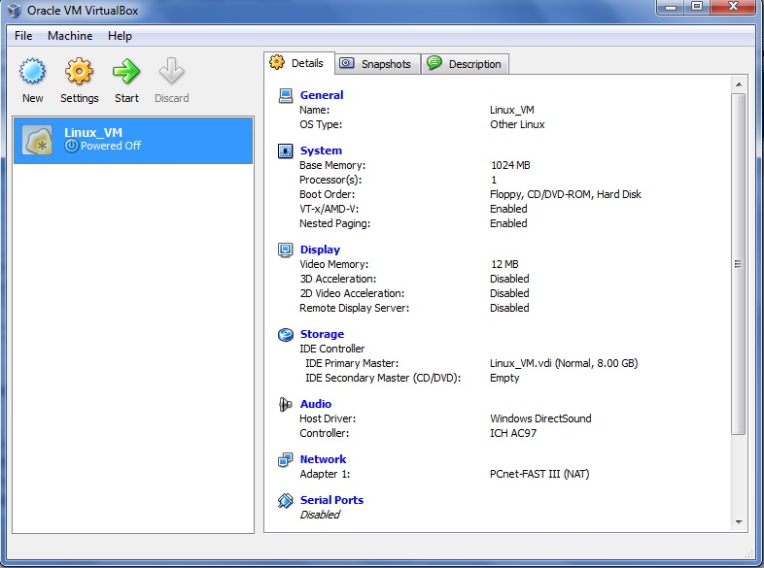Click the details scrollbar down arrow
The width and height of the screenshot is (764, 568).
pyautogui.click(x=739, y=522)
